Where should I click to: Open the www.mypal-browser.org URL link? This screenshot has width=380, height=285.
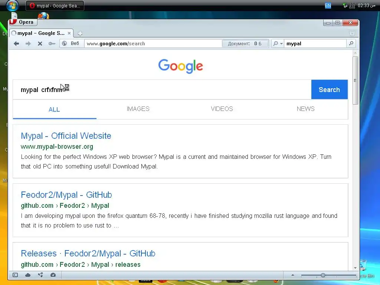(x=57, y=147)
